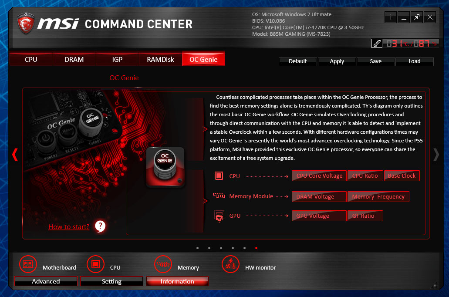Image resolution: width=449 pixels, height=297 pixels.
Task: Click the Memory Frequency box
Action: pos(378,196)
